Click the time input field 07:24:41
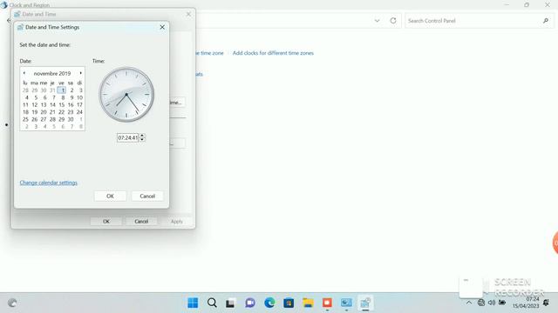Viewport: 558px width, 313px height. coord(128,137)
